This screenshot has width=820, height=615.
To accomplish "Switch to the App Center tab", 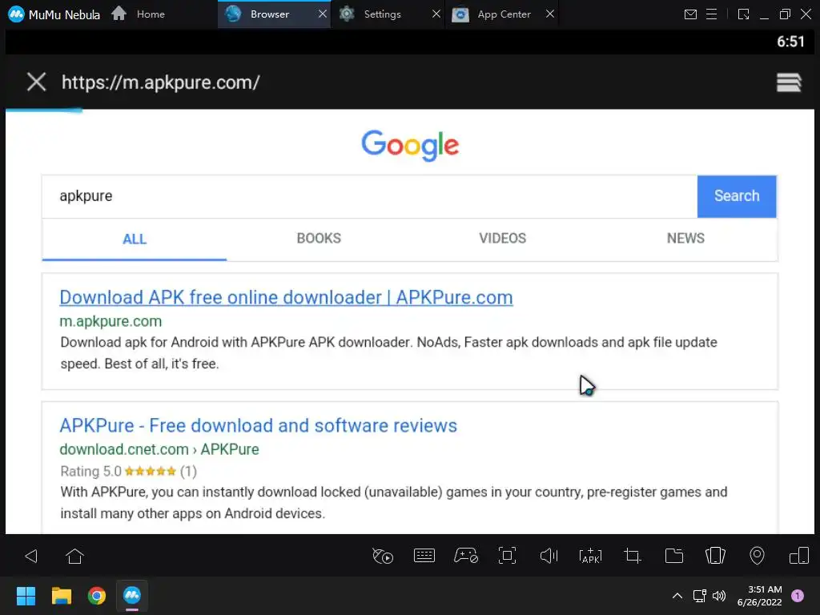I will [504, 14].
